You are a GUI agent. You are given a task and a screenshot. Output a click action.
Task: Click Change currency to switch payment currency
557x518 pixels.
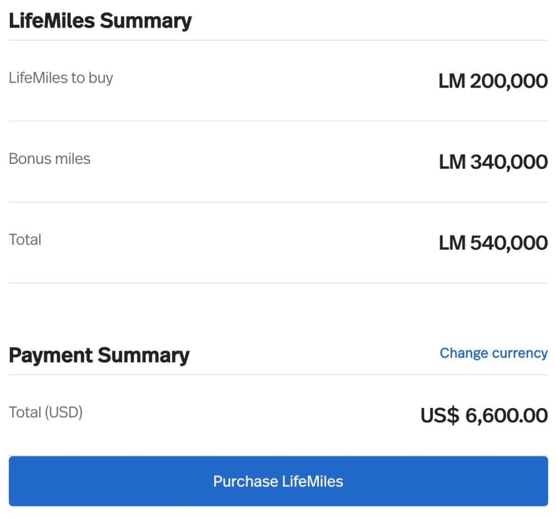point(493,353)
